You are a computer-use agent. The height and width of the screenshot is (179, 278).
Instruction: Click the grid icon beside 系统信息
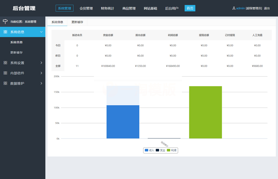pyautogui.click(x=5, y=32)
